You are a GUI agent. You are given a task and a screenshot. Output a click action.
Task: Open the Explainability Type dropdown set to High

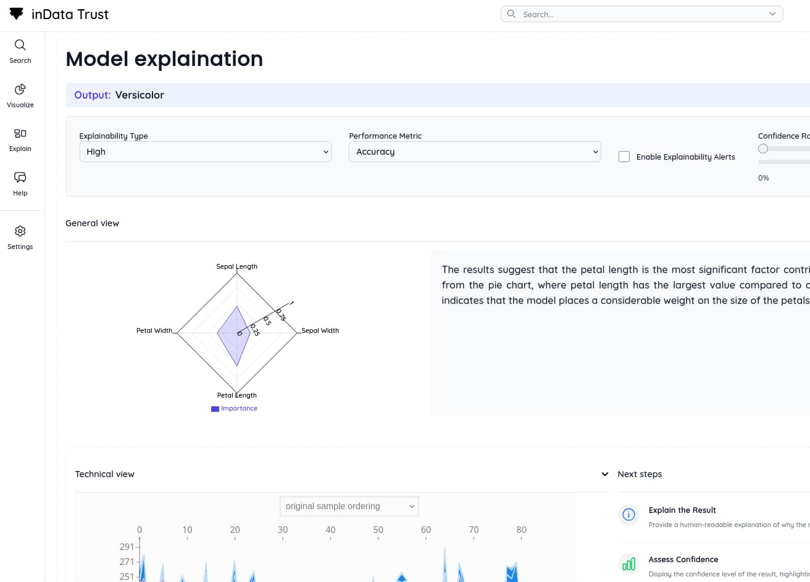[x=205, y=152]
